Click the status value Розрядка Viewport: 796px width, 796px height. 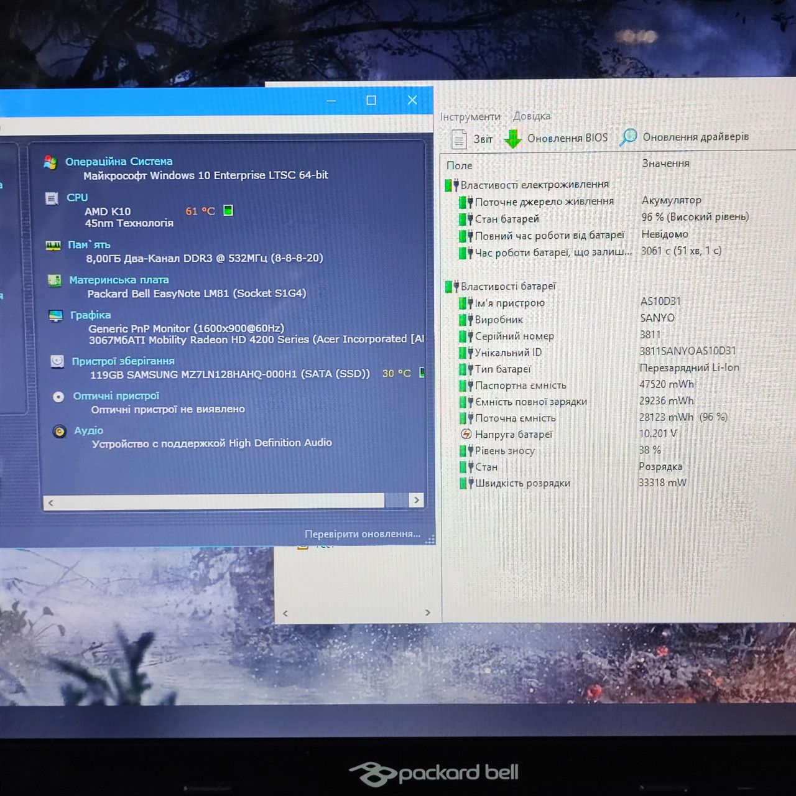(x=660, y=466)
